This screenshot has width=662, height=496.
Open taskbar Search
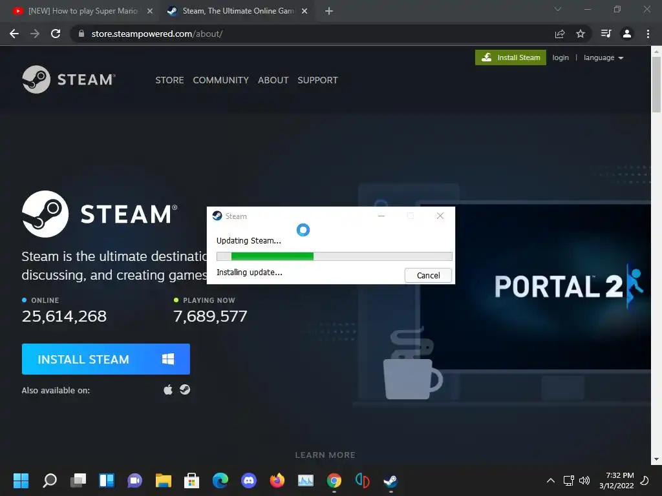(50, 480)
